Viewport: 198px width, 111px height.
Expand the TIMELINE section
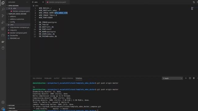(12, 108)
